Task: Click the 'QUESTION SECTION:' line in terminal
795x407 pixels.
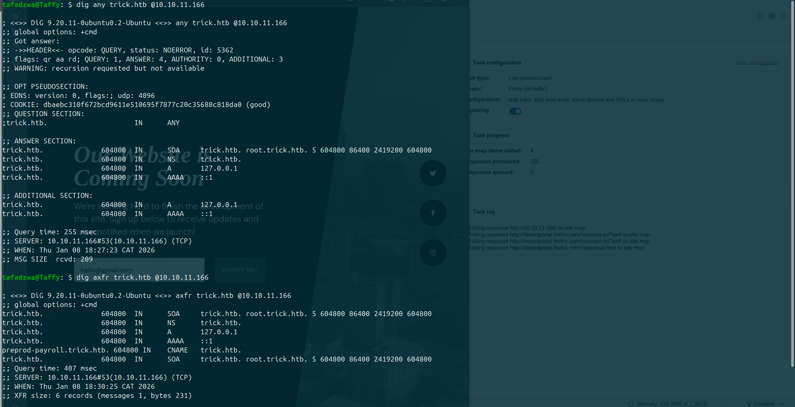Action: [43, 114]
